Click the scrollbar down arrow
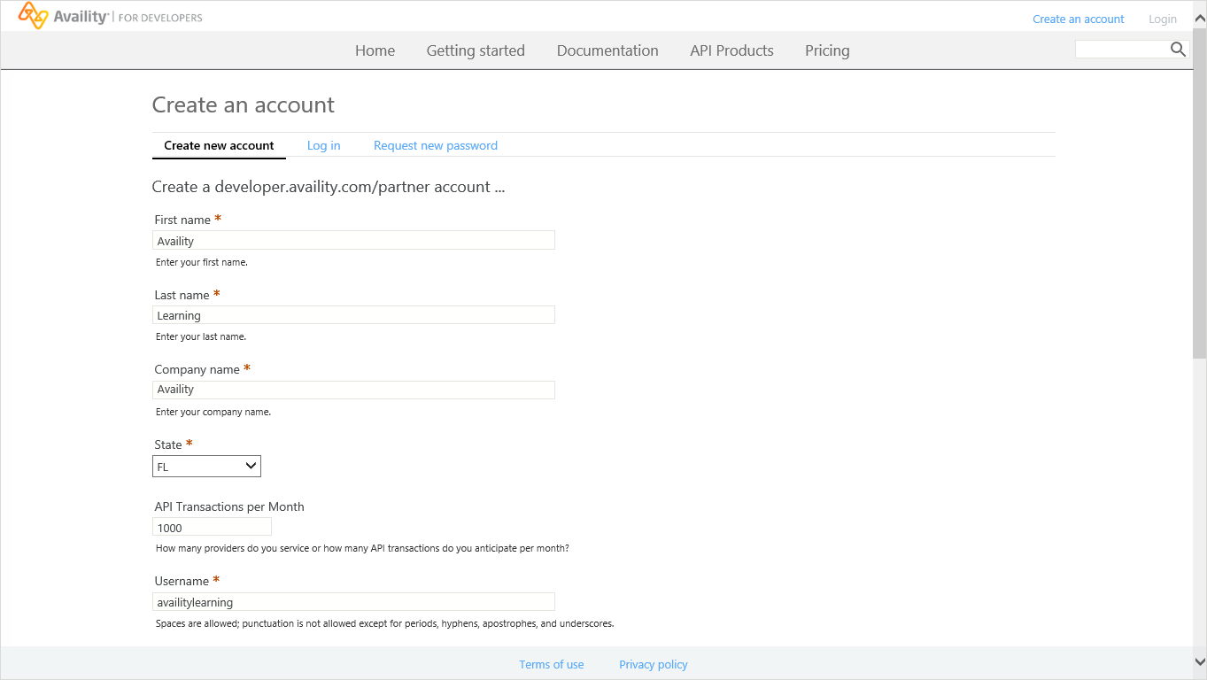The width and height of the screenshot is (1207, 680). pos(1200,661)
